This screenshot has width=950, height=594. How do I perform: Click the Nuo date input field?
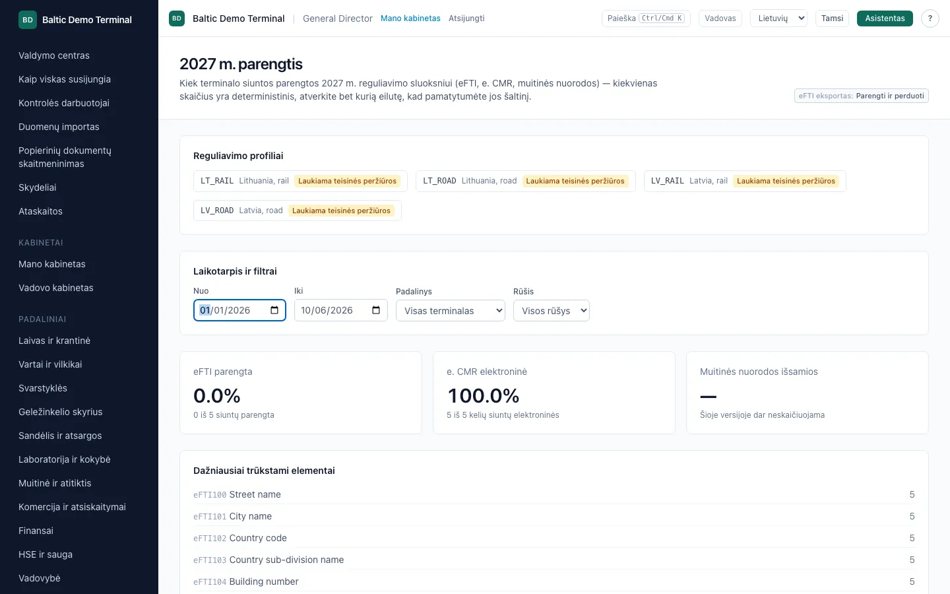click(x=239, y=310)
